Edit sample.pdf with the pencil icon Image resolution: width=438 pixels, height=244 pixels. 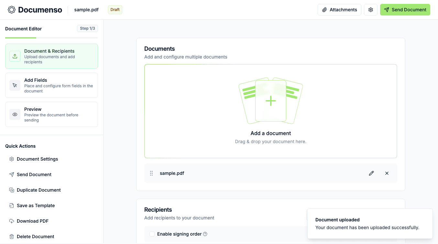371,173
